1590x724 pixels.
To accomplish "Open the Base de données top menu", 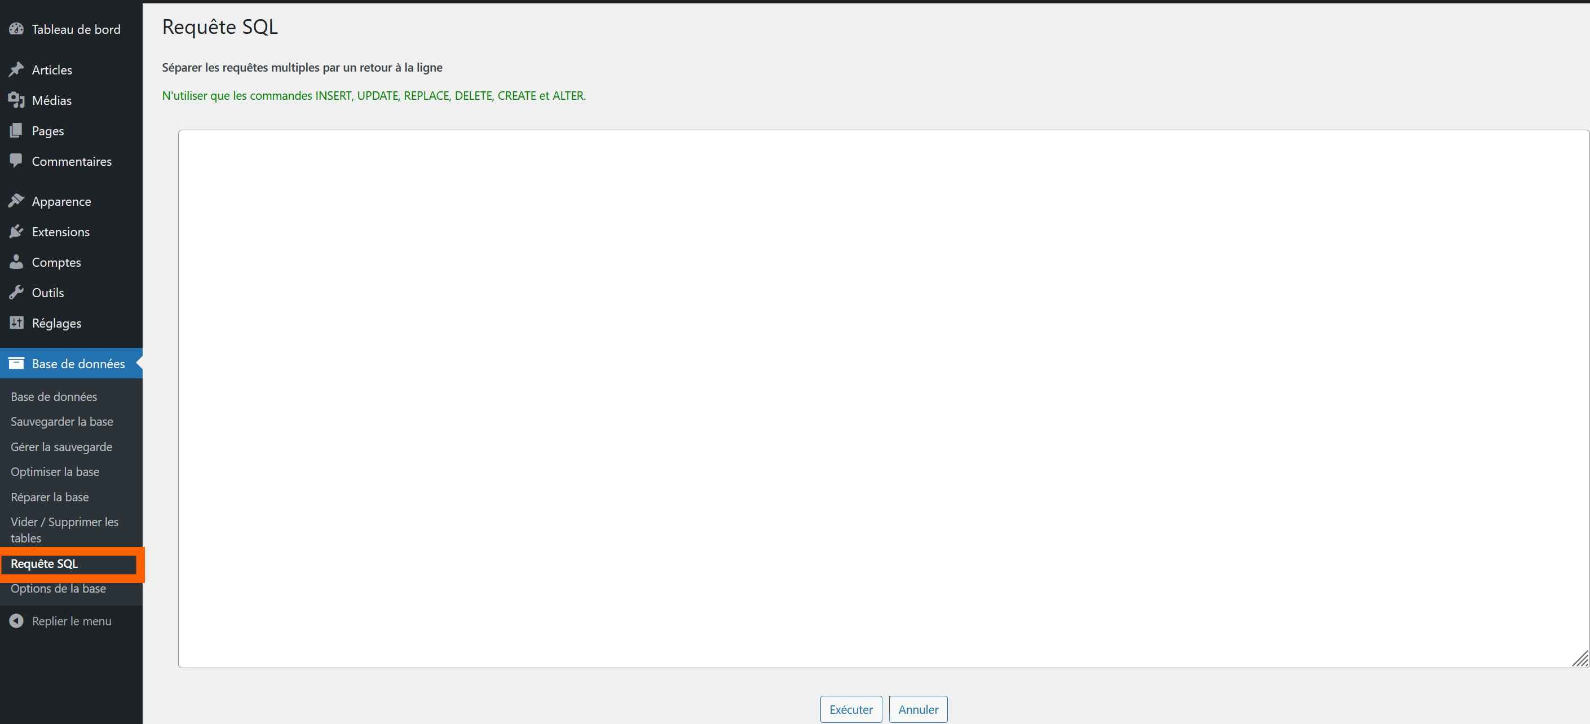I will 78,364.
